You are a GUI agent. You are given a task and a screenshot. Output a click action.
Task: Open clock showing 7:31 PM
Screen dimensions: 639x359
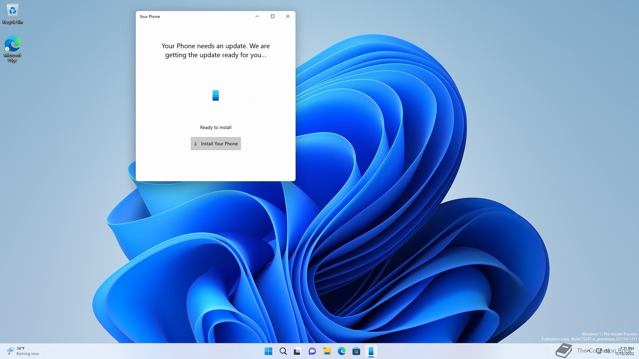pyautogui.click(x=625, y=351)
